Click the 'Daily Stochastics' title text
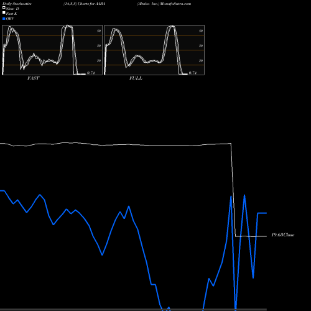 (x=17, y=4)
